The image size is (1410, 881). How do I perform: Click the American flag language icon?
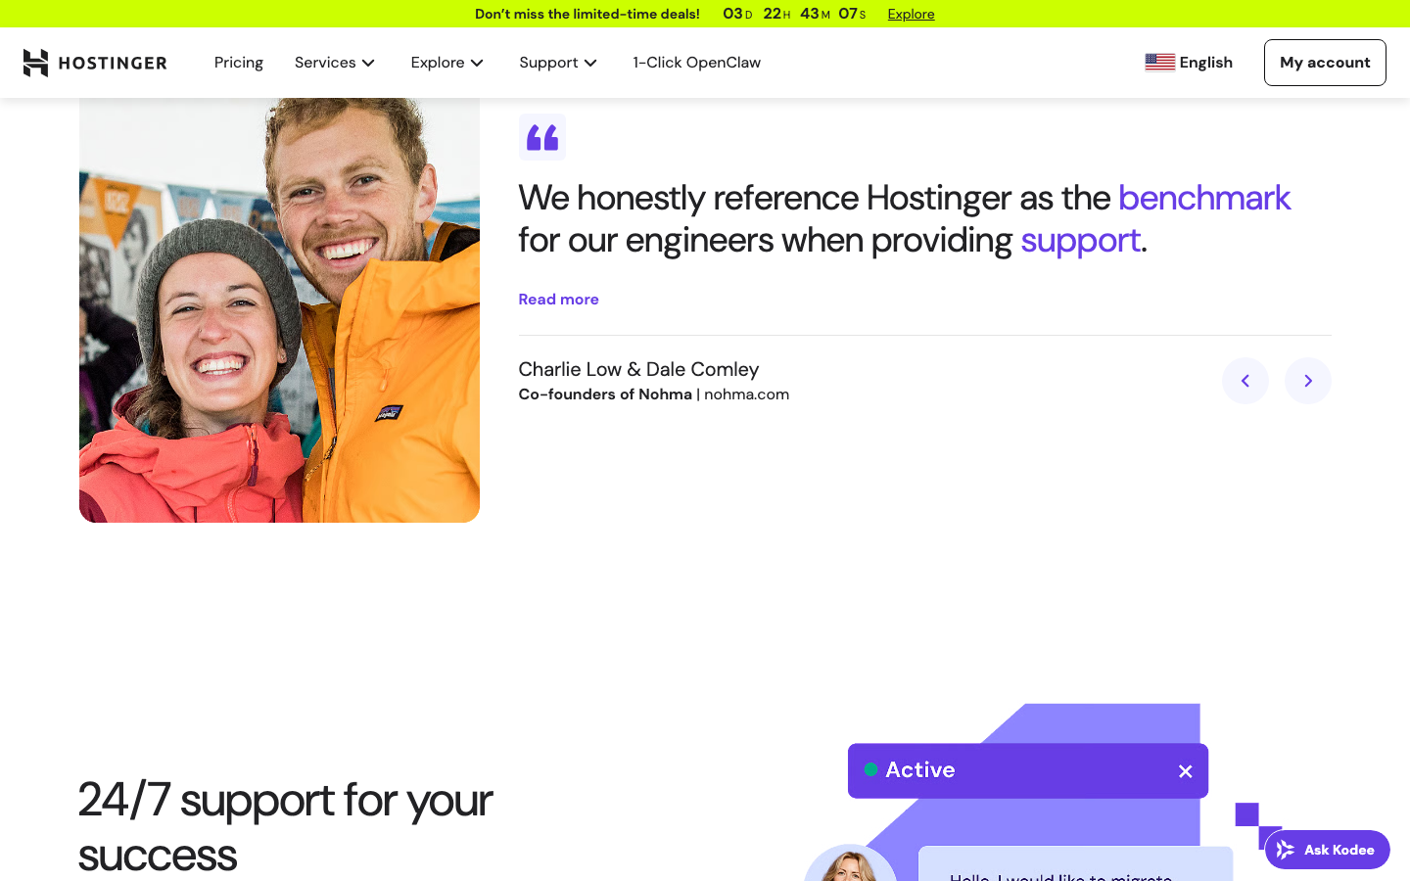click(x=1159, y=61)
